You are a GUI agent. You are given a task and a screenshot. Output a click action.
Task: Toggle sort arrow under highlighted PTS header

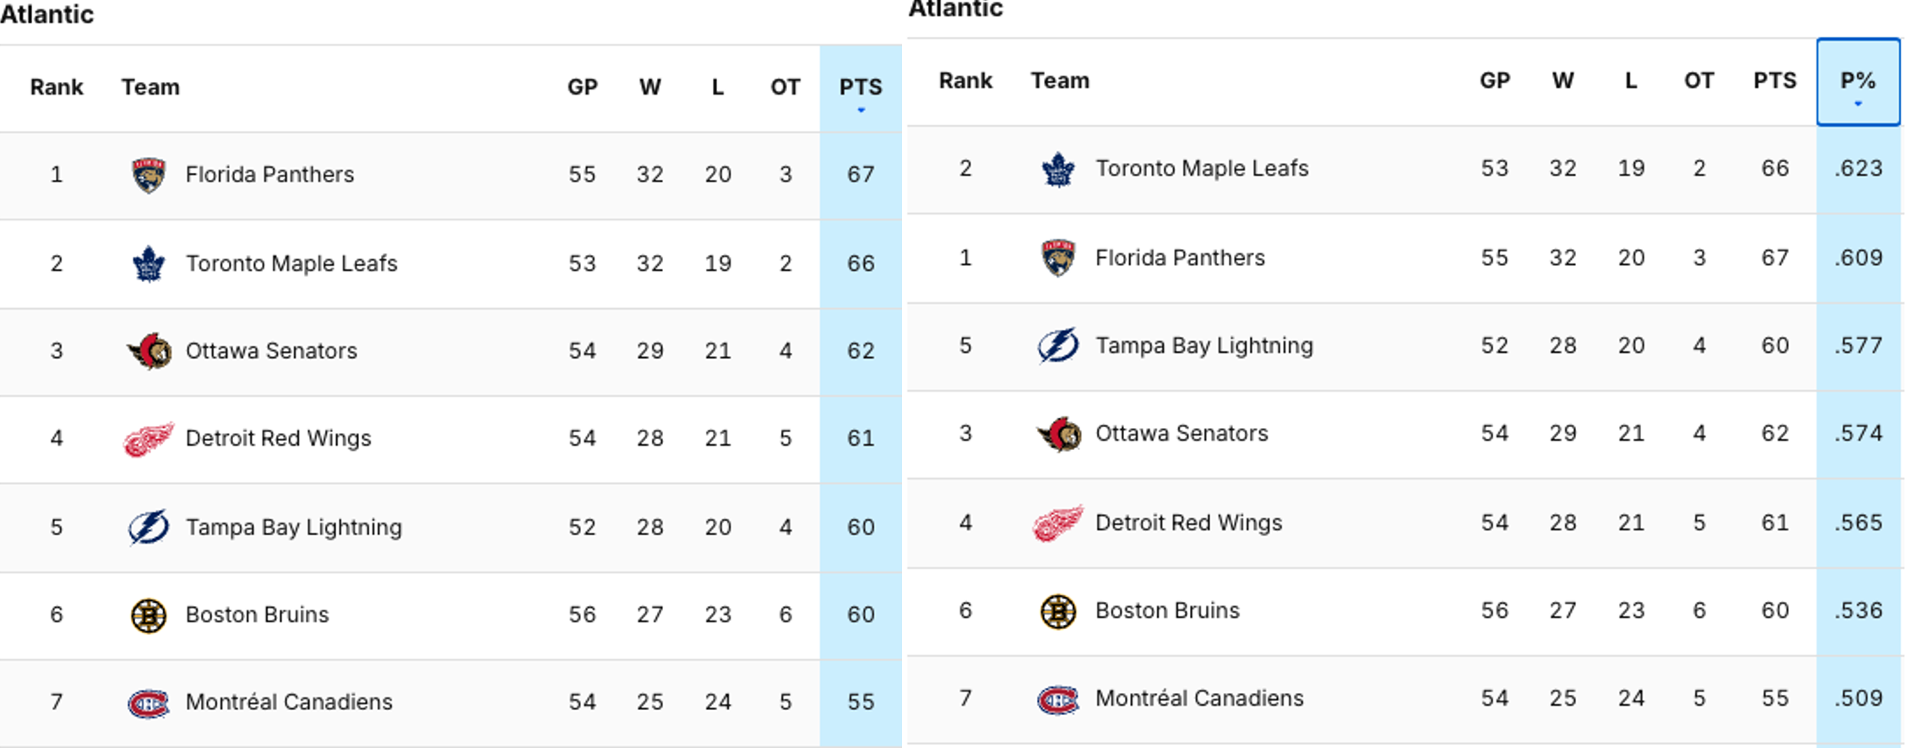(861, 111)
